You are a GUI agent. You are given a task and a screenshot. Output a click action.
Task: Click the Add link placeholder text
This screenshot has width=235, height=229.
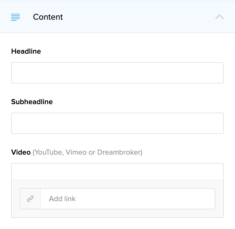pos(62,199)
